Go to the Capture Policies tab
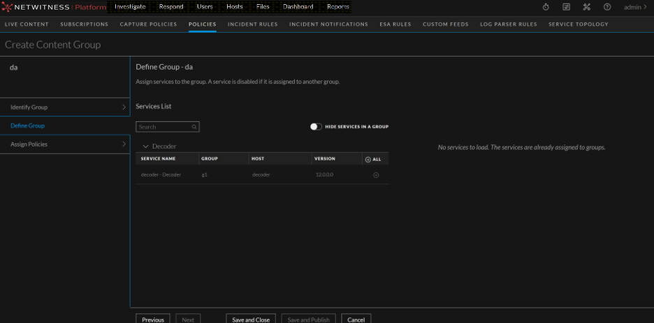 pyautogui.click(x=148, y=24)
